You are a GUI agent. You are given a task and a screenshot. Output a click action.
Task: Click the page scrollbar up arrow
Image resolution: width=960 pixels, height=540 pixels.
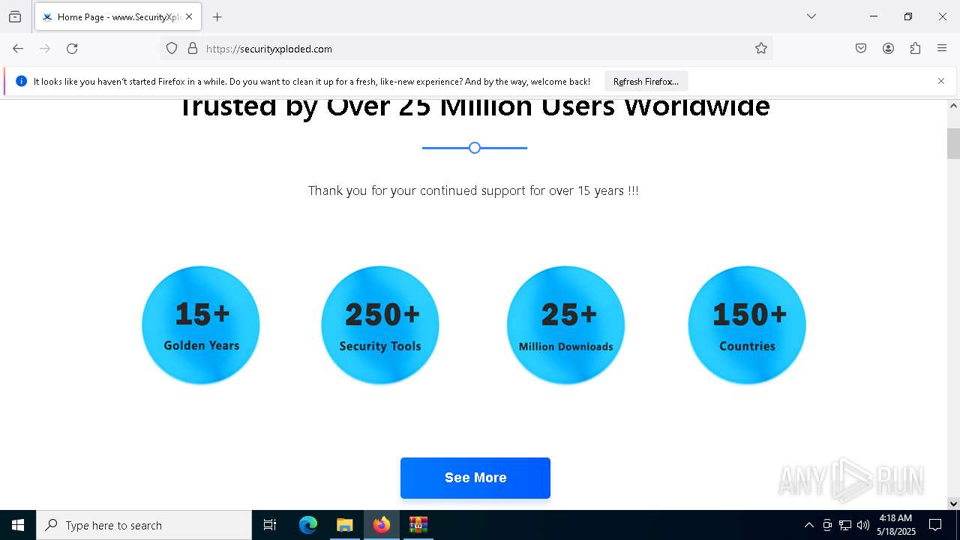953,106
